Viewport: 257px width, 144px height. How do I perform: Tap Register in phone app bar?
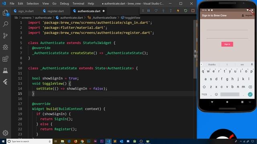coord(247,15)
